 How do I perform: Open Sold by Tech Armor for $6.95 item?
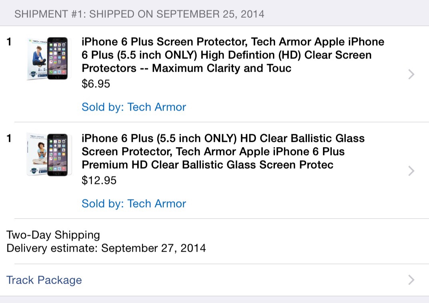coord(134,107)
